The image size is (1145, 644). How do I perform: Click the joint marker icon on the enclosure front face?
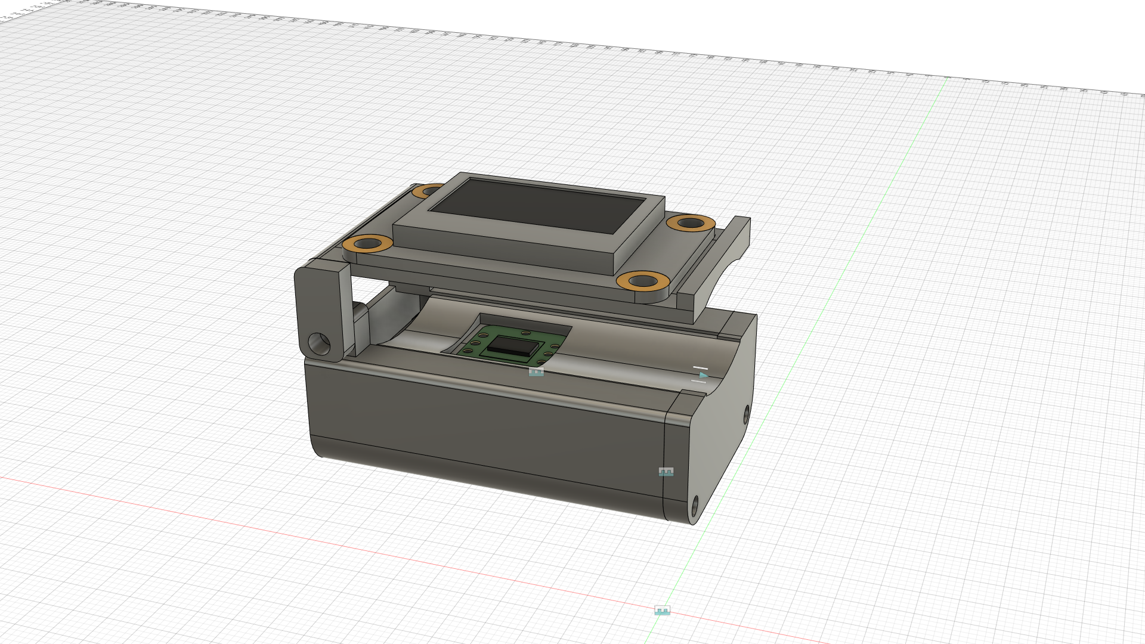pyautogui.click(x=666, y=472)
